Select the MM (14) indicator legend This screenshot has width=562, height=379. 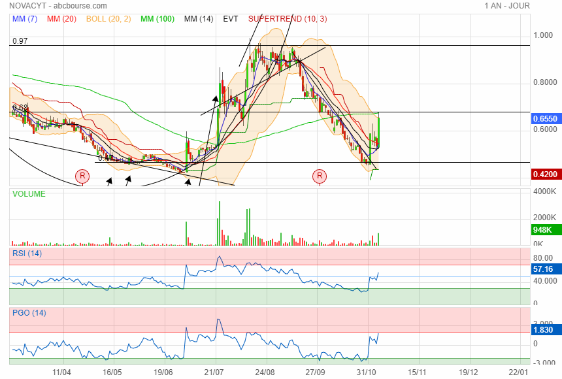[199, 19]
